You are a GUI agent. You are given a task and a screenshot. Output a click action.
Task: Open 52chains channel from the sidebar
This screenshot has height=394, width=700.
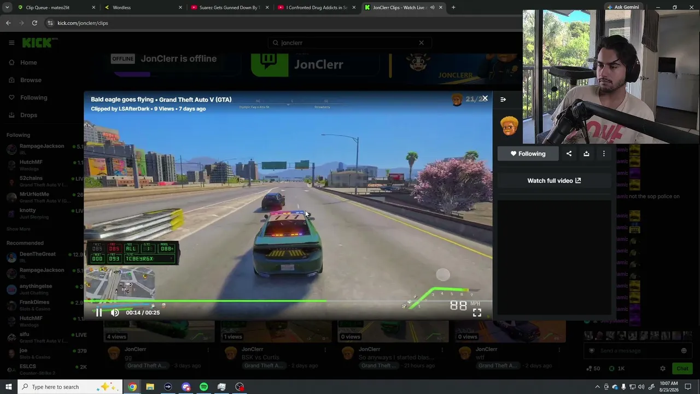point(42,182)
